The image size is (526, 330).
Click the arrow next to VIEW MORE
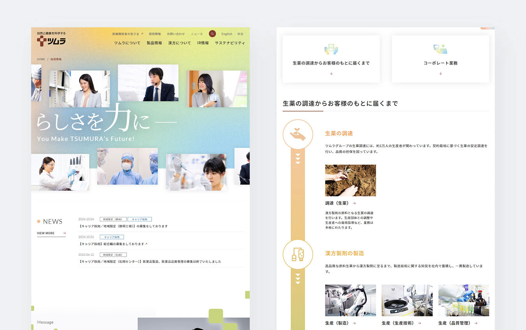(64, 233)
